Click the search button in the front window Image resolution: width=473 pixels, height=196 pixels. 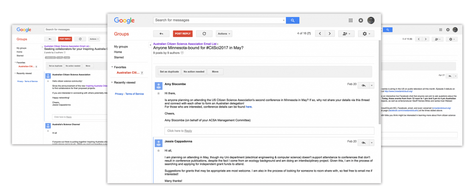click(x=292, y=20)
